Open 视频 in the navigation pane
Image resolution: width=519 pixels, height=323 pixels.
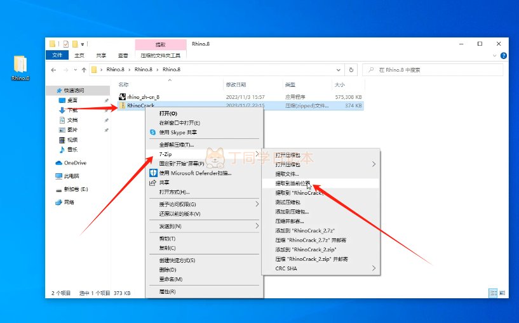72,140
